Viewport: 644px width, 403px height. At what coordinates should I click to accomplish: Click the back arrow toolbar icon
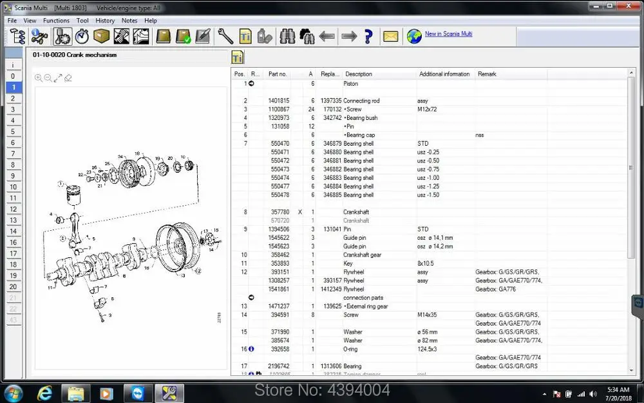pyautogui.click(x=327, y=36)
